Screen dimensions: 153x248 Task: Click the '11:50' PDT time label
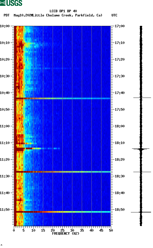coord(5,210)
